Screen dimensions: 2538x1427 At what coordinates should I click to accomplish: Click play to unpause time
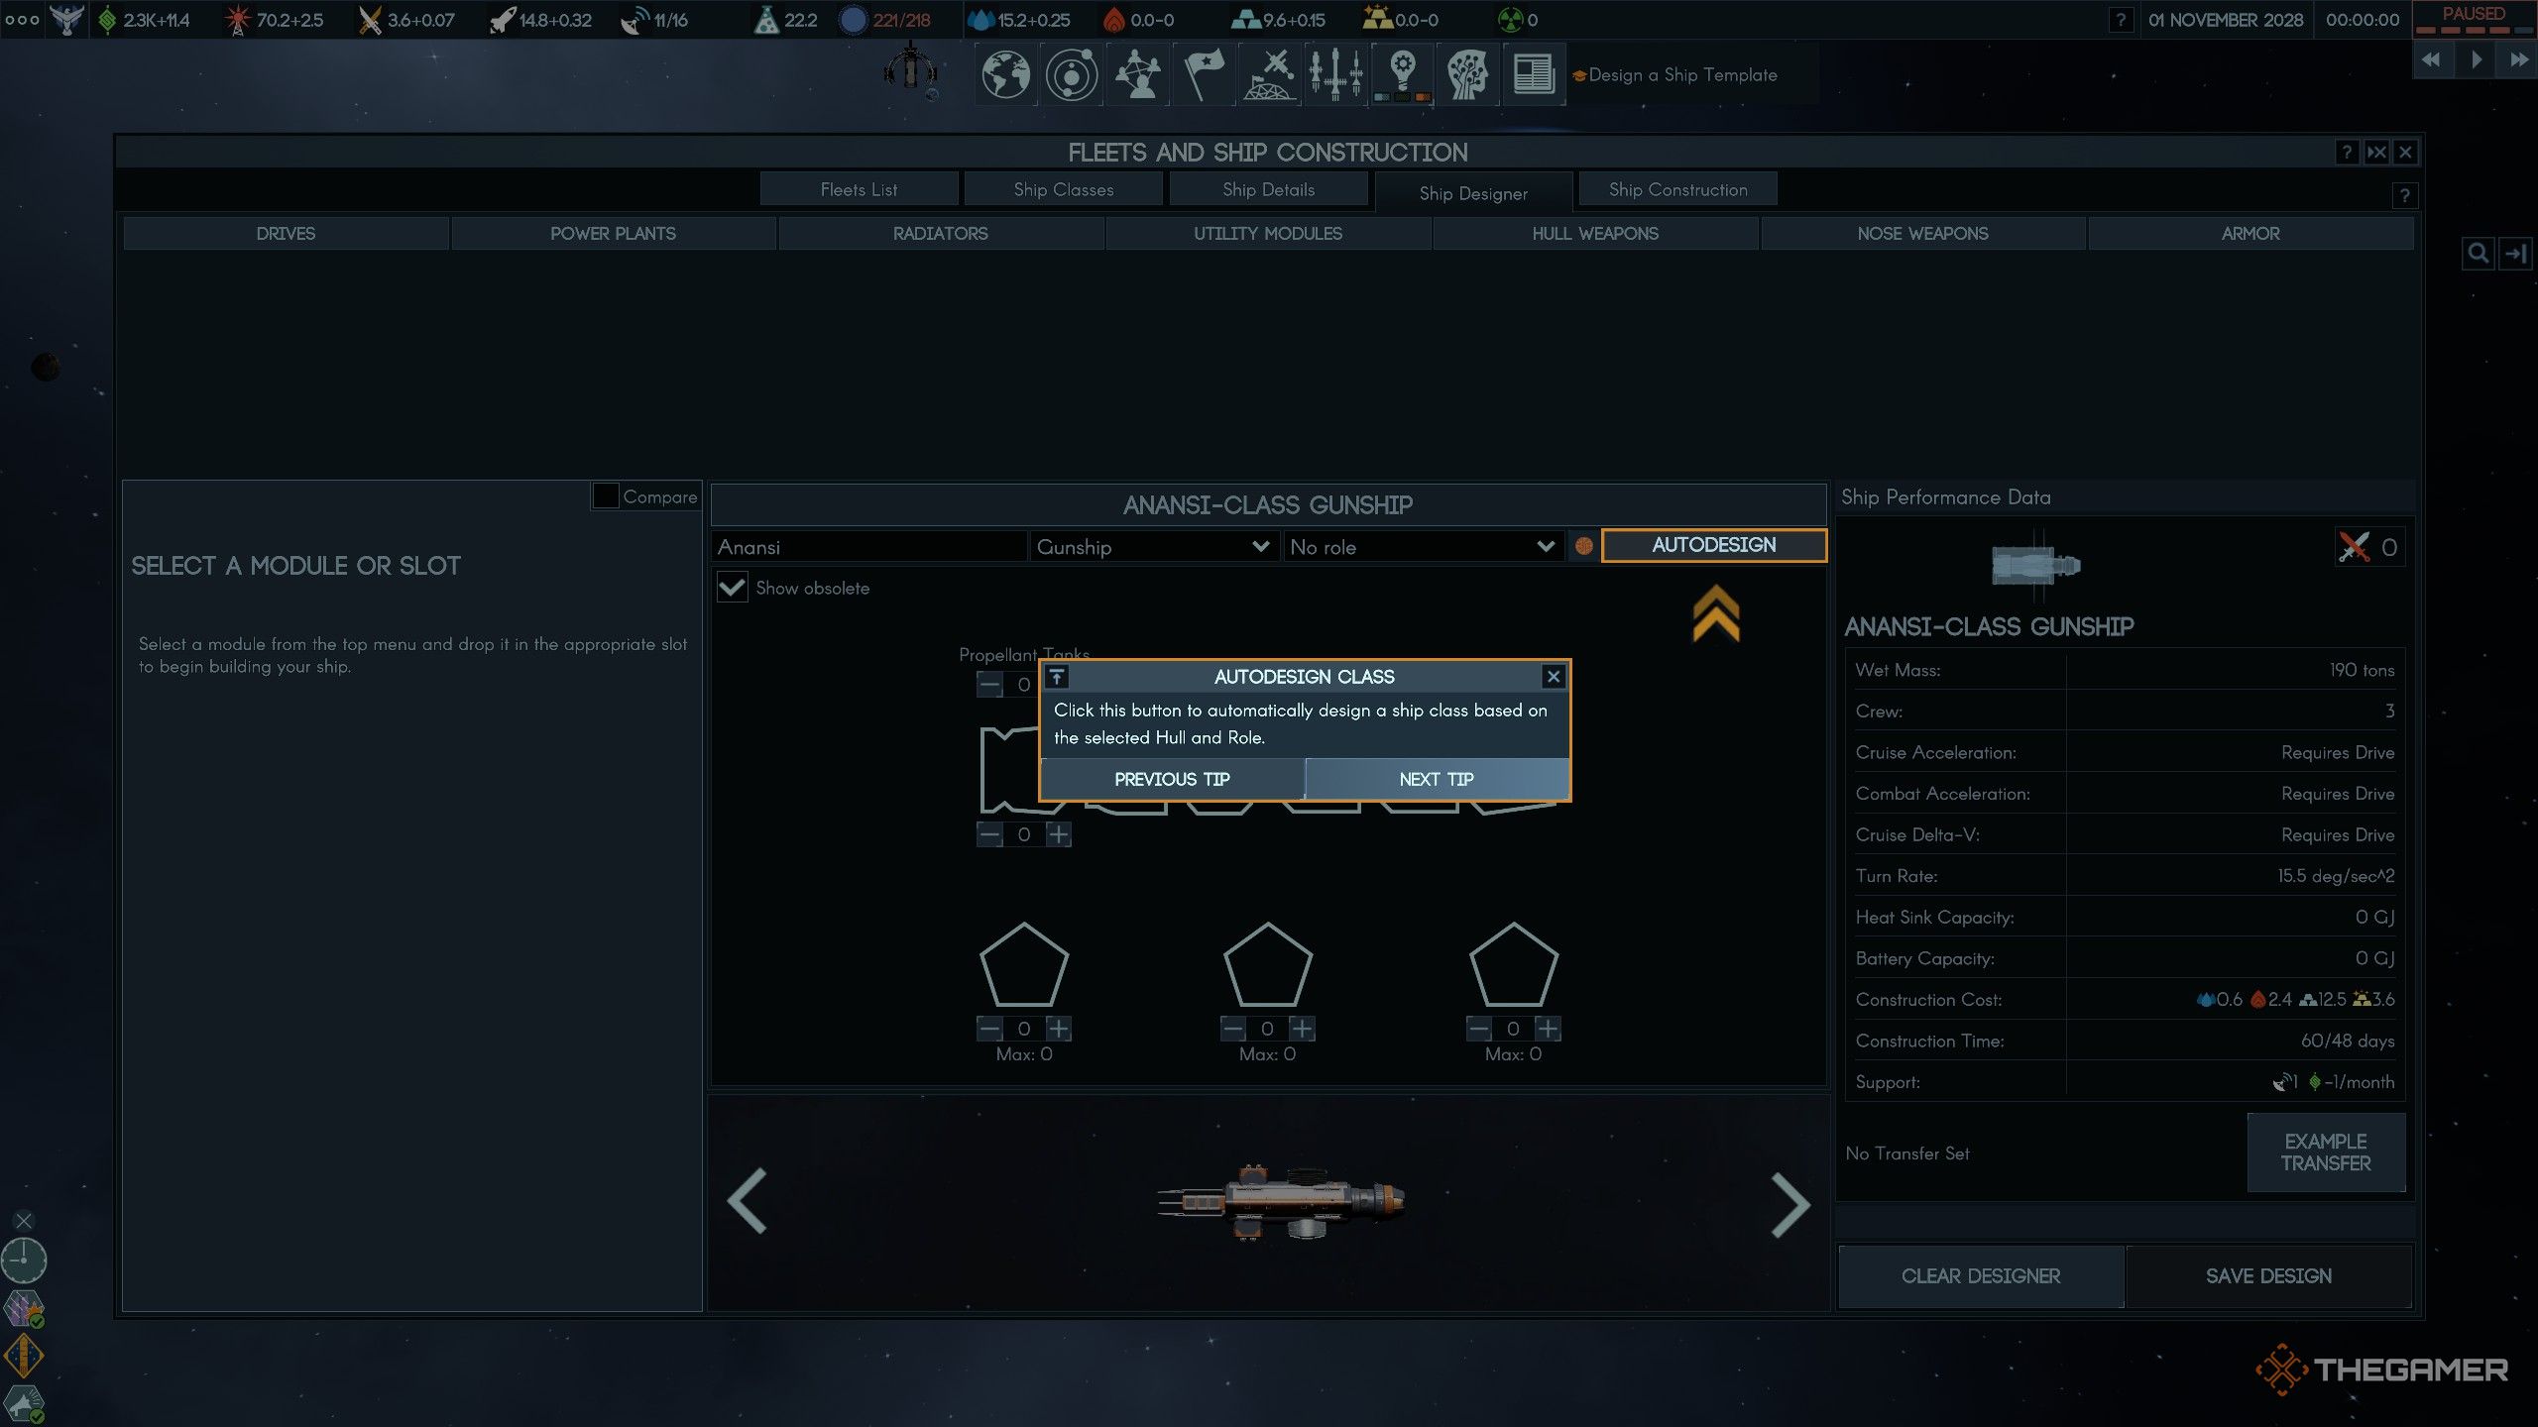2476,59
